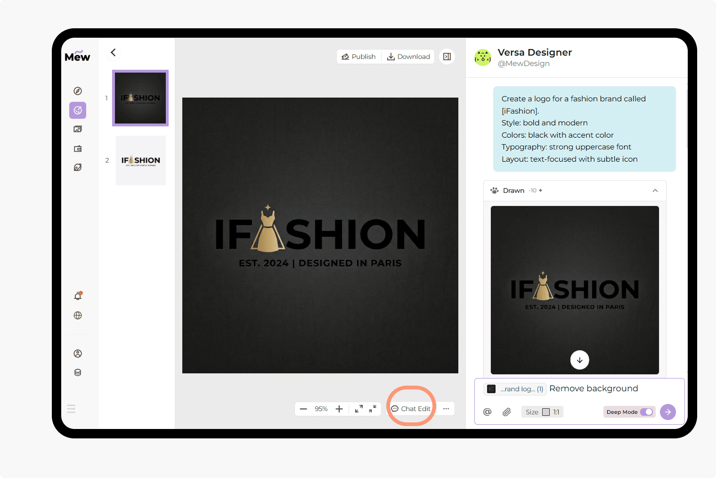Click the compass explore icon in sidebar
716x478 pixels.
tap(78, 91)
